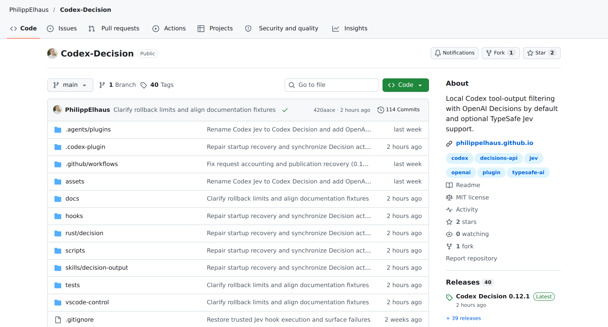Open Security and quality tab
Viewport: 608px width, 327px height.
[x=282, y=28]
